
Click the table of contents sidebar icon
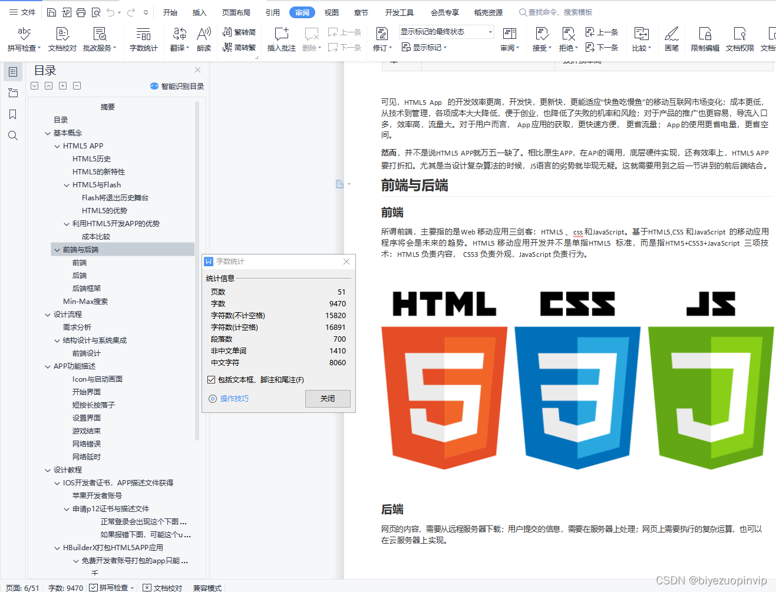click(13, 72)
